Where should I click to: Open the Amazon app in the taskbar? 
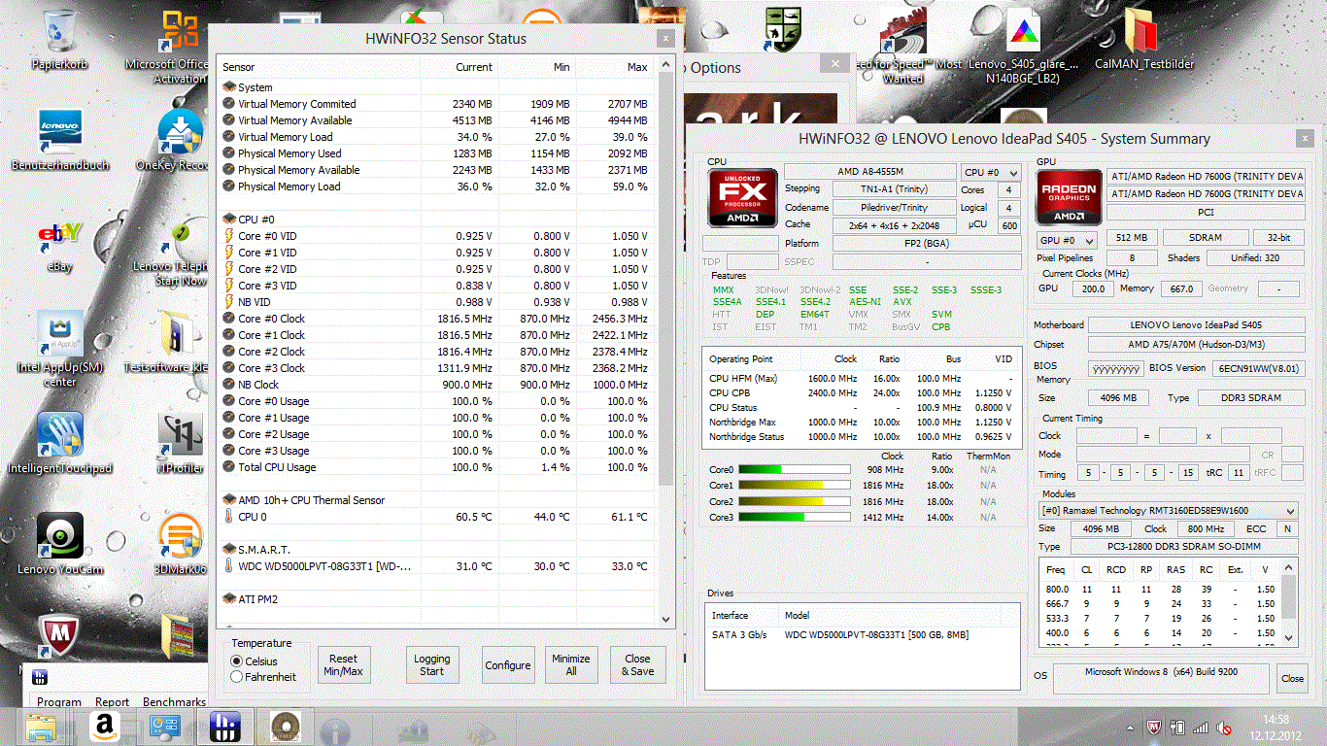[103, 728]
